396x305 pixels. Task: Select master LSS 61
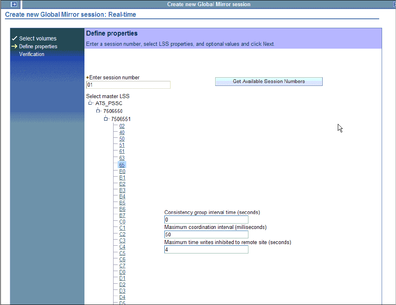(122, 151)
